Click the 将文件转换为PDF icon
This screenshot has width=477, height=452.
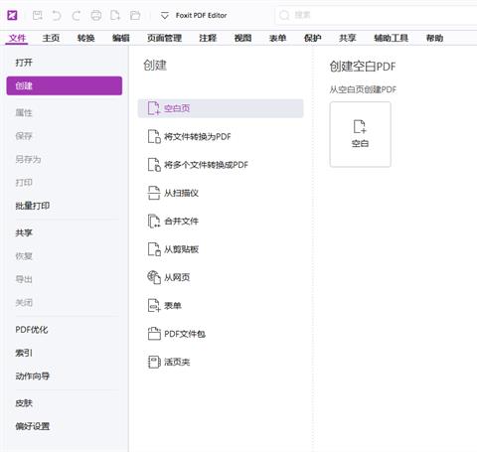(154, 136)
